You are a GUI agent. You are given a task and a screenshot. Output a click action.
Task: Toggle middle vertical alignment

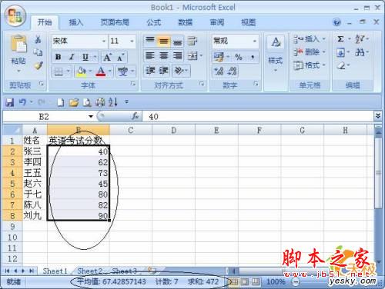click(163, 41)
